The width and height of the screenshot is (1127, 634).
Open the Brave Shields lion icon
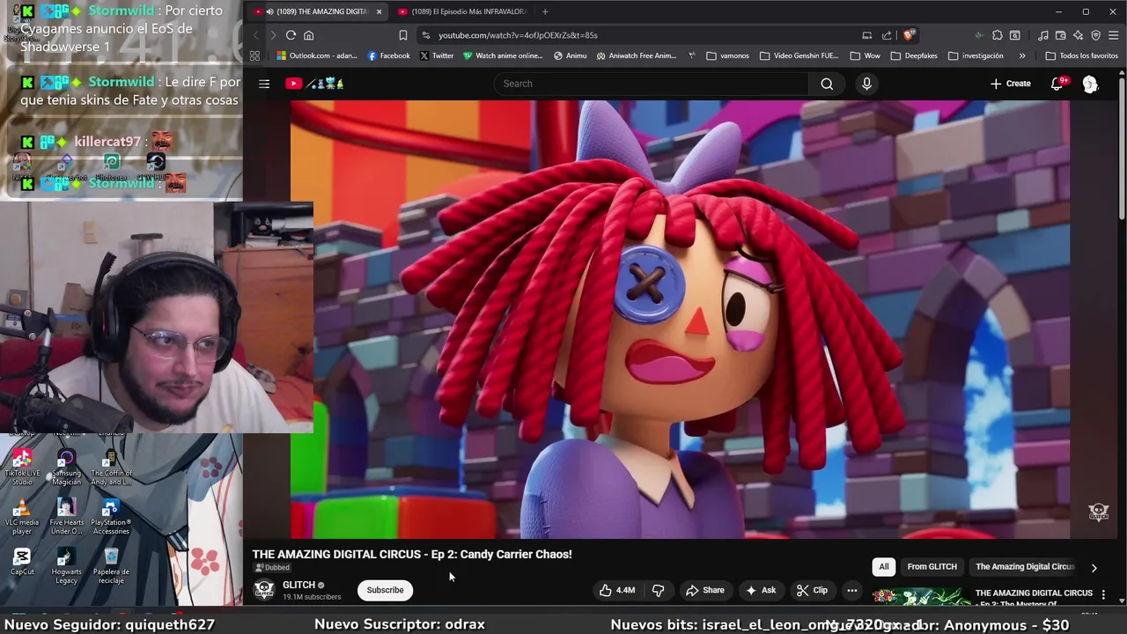click(909, 35)
